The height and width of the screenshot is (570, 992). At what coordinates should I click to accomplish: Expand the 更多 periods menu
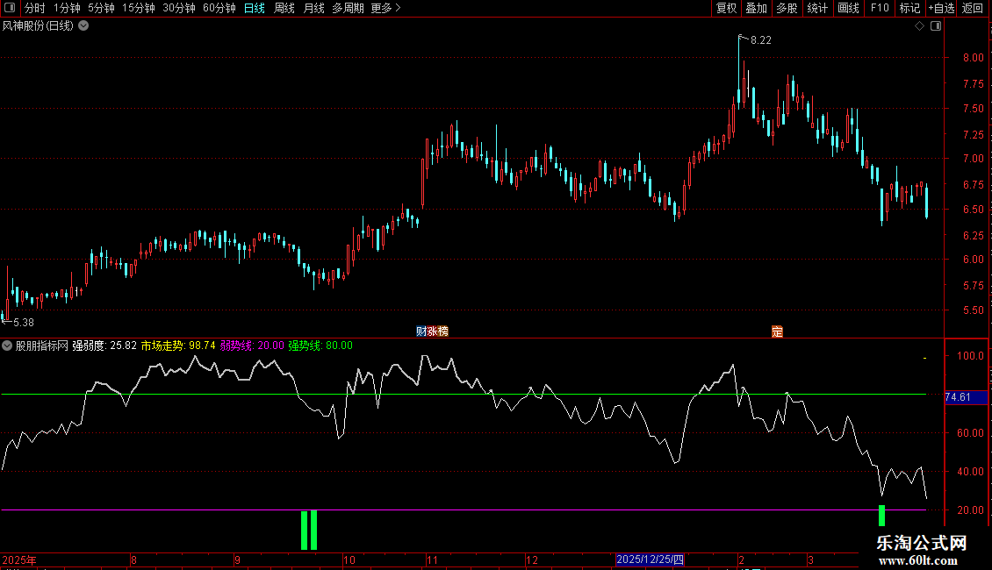coord(385,8)
